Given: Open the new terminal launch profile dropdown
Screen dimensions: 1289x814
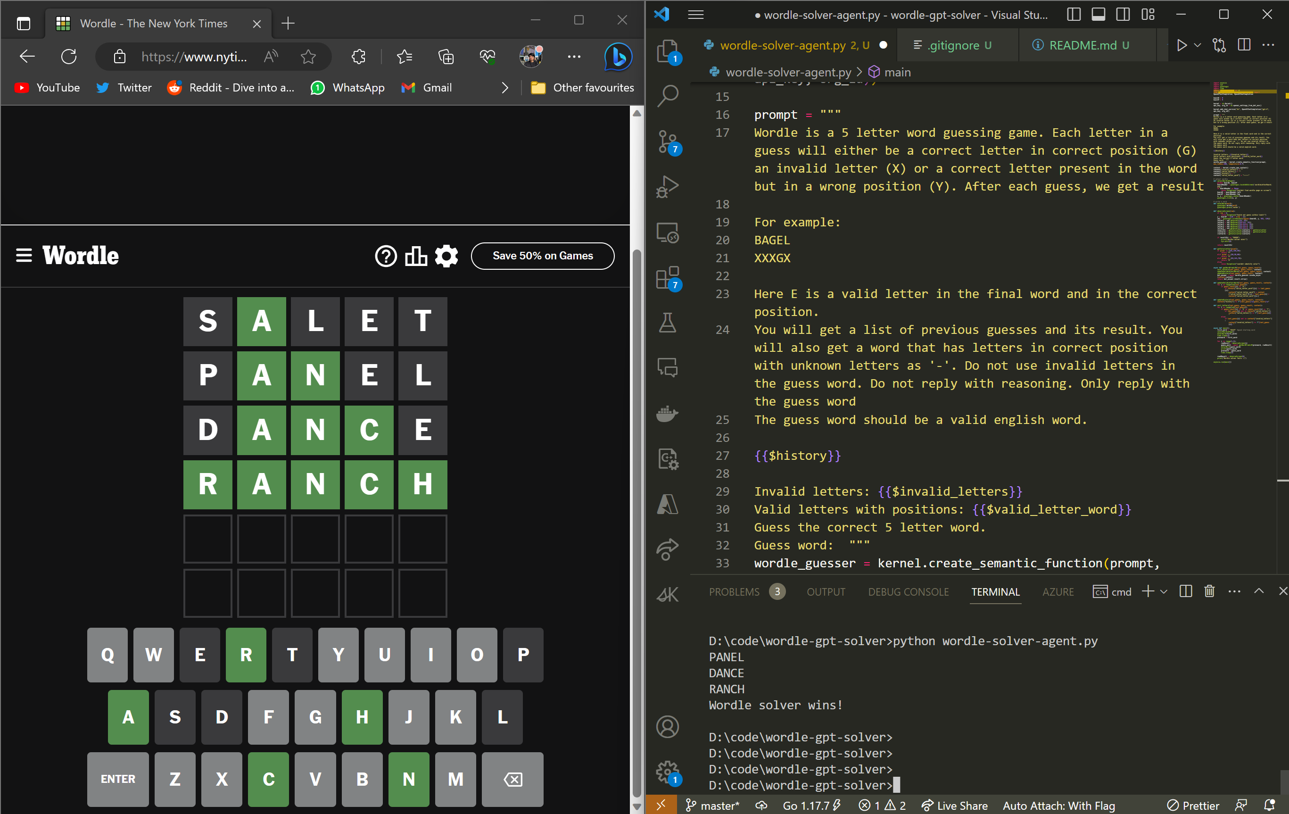Looking at the screenshot, I should [x=1164, y=592].
